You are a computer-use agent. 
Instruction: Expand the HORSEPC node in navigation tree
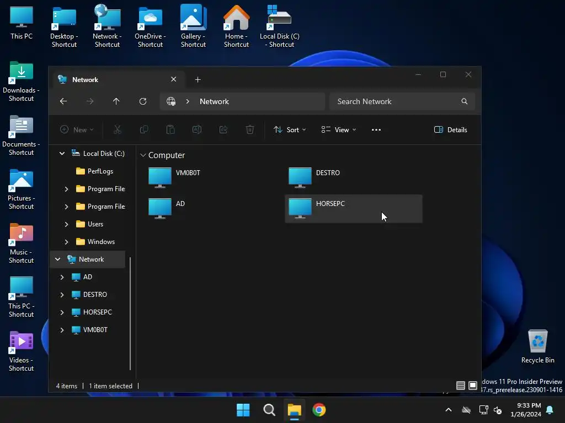62,312
